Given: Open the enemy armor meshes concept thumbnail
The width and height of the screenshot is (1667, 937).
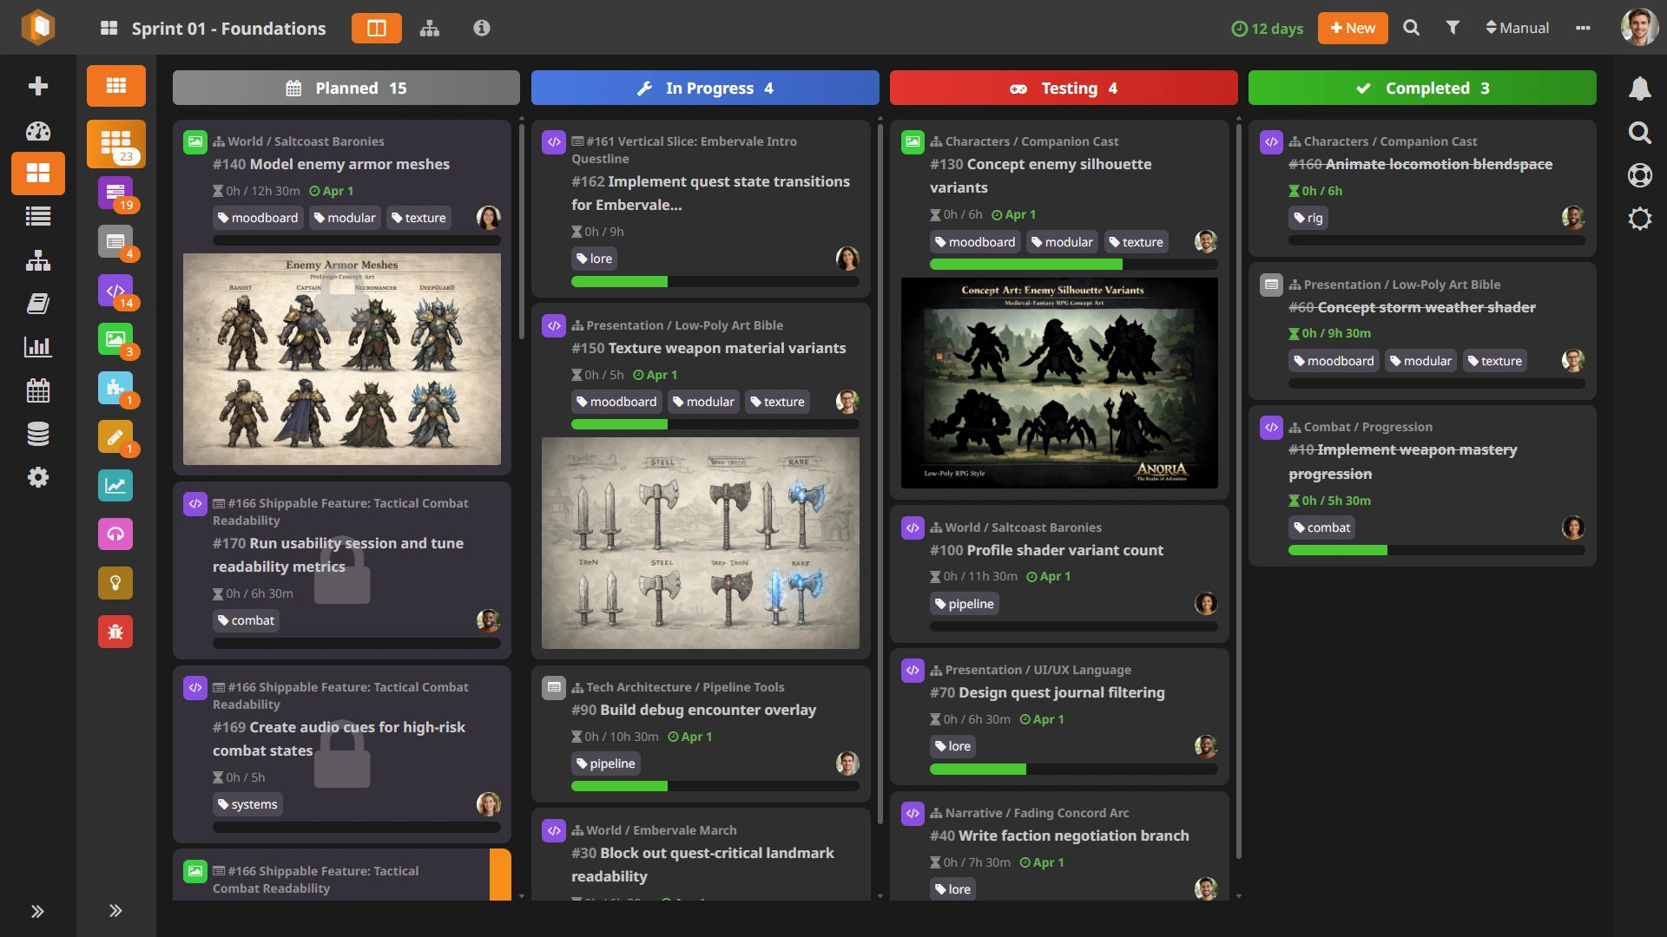Looking at the screenshot, I should coord(340,359).
